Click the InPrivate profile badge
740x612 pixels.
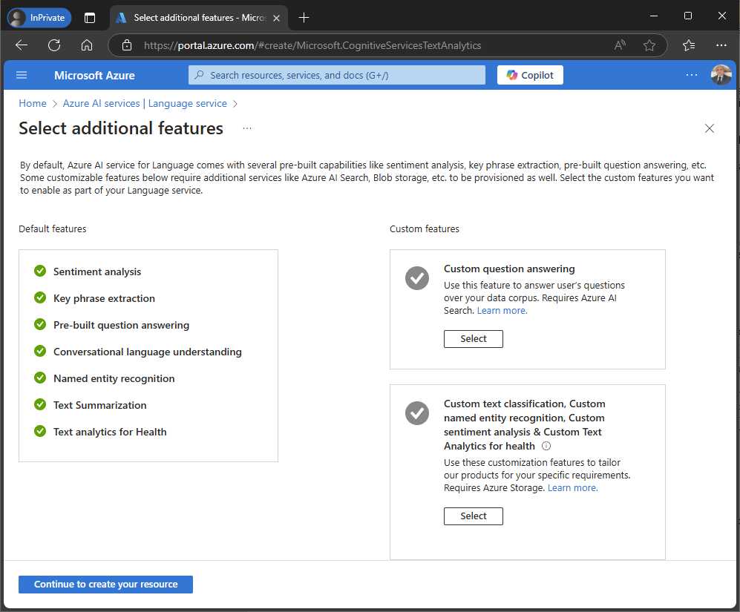tap(39, 18)
